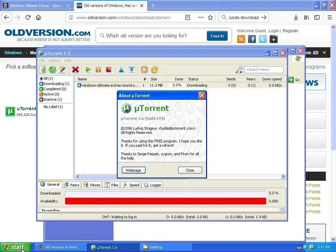Click the Add Torrent from URL icon
The image size is (336, 252).
tap(52, 70)
